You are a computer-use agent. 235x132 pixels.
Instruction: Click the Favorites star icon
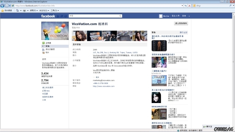coord(3,11)
